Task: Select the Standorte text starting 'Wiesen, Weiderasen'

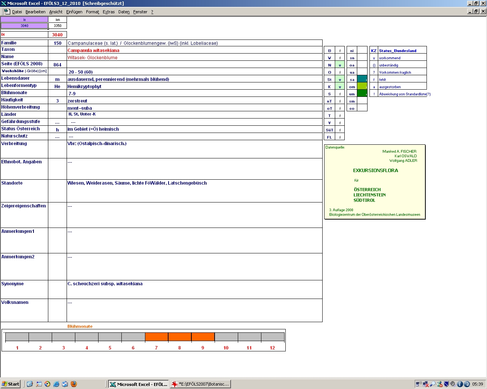Action: 194,191
